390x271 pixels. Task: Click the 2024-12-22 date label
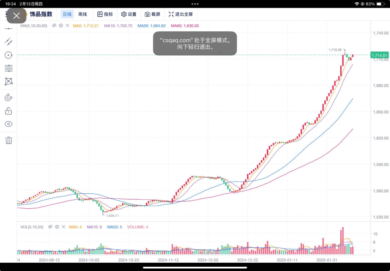click(x=247, y=260)
